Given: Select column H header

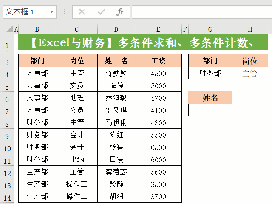Looking at the screenshot, I should pyautogui.click(x=250, y=29).
